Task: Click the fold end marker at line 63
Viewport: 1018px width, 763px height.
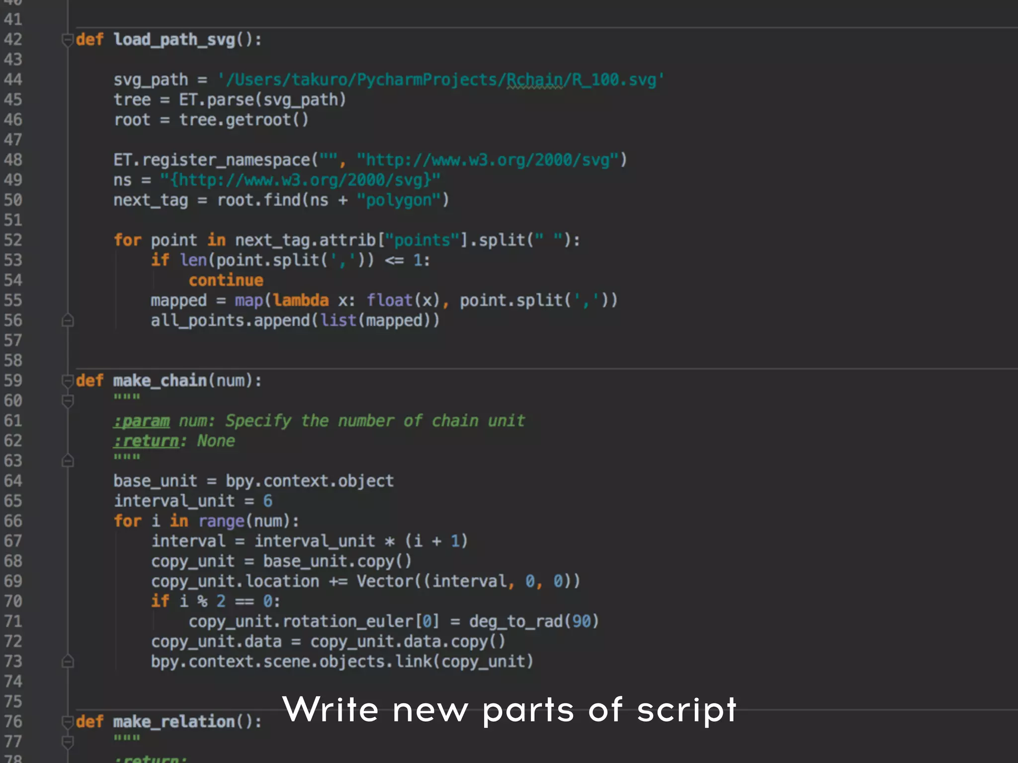Action: tap(68, 461)
